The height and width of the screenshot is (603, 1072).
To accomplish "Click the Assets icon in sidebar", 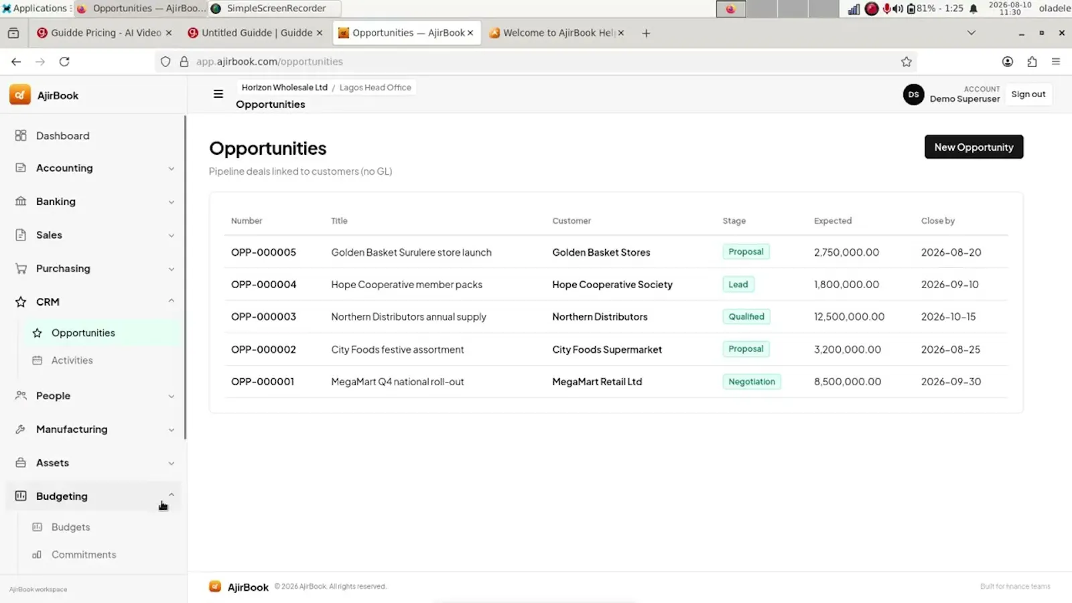I will point(21,462).
